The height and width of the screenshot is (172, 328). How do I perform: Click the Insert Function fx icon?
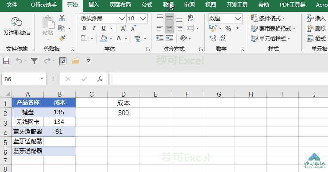tap(100, 79)
